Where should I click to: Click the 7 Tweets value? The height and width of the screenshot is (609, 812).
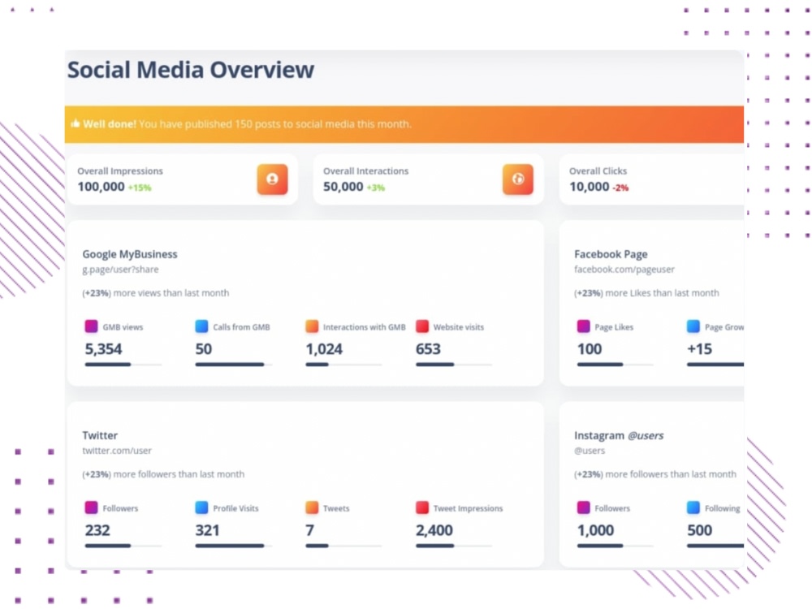click(x=309, y=530)
